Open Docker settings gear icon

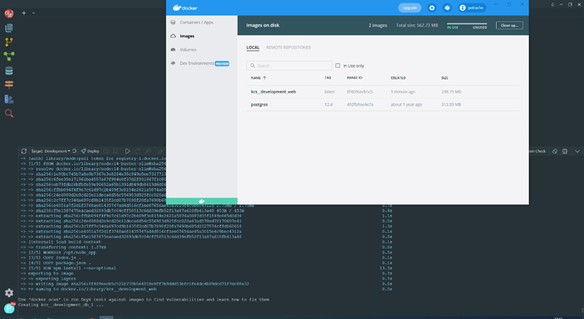coord(432,8)
